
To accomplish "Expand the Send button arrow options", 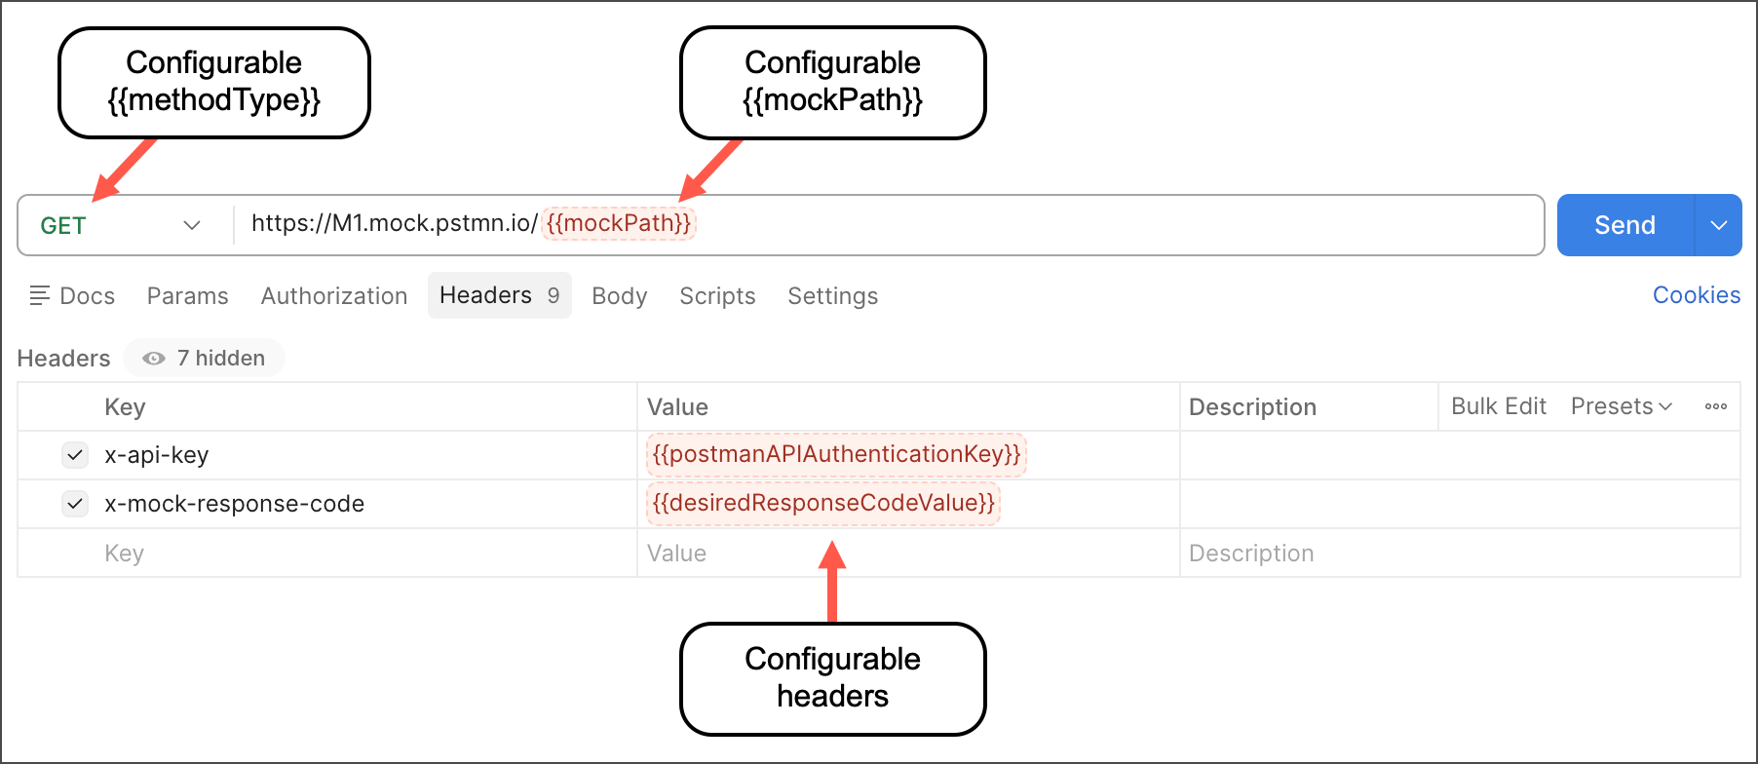I will [1718, 225].
